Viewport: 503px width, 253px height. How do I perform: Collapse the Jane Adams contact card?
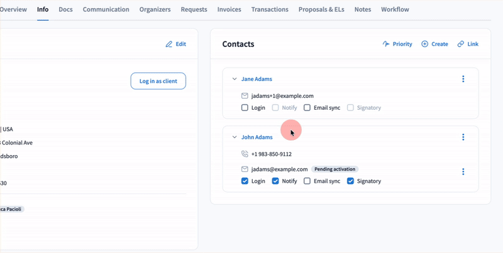pyautogui.click(x=235, y=79)
